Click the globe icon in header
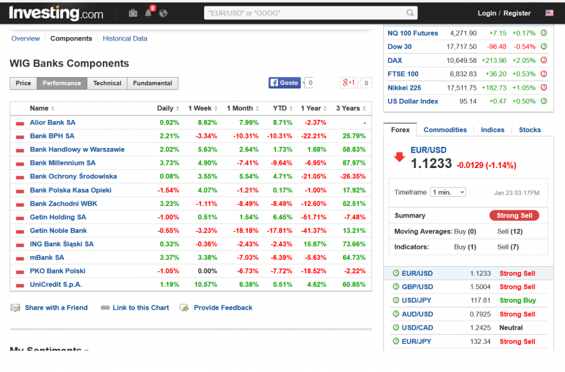565x372 pixels. pos(163,13)
